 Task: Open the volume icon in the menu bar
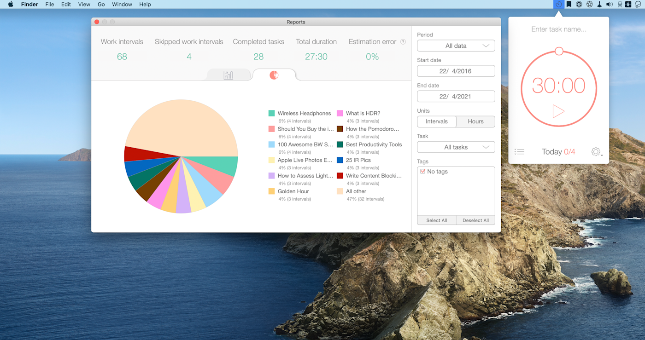tap(609, 4)
